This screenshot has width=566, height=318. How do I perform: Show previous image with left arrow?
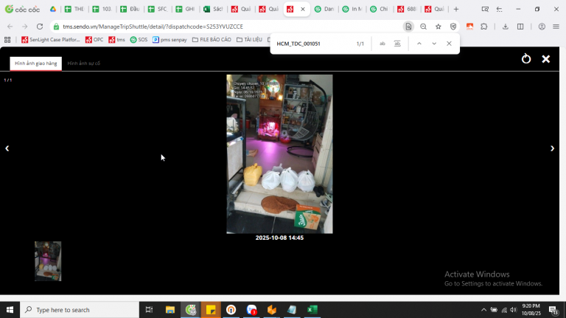click(7, 148)
